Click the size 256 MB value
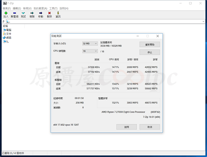207x157 pixels. coord(80,103)
